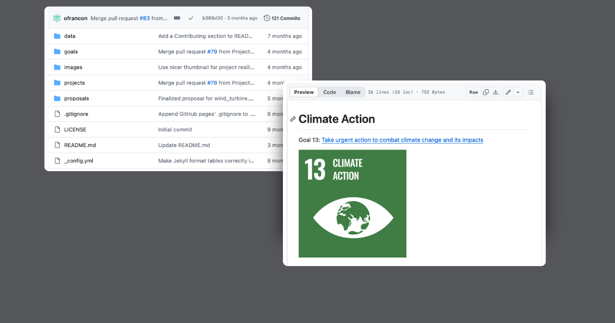This screenshot has width=615, height=323.
Task: Click the anchor link icon beside Climate Action
Action: 293,119
